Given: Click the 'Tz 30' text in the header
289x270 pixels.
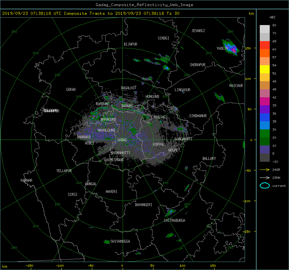Looking at the screenshot, I should pos(173,13).
